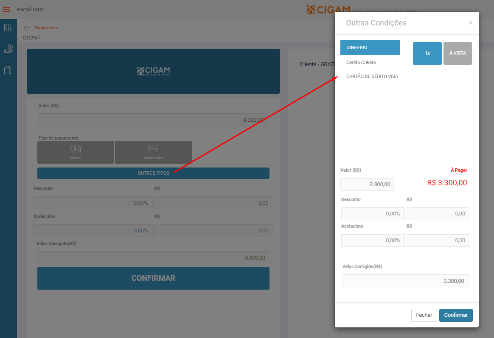The width and height of the screenshot is (494, 338).
Task: Click the order number 012967
Action: coord(32,37)
